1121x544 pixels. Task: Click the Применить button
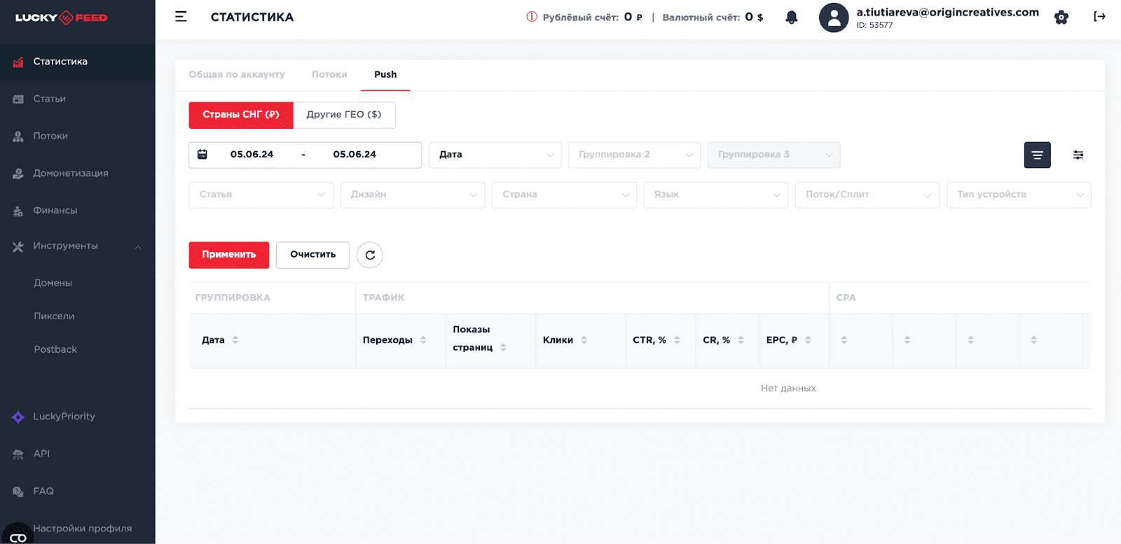click(x=229, y=255)
